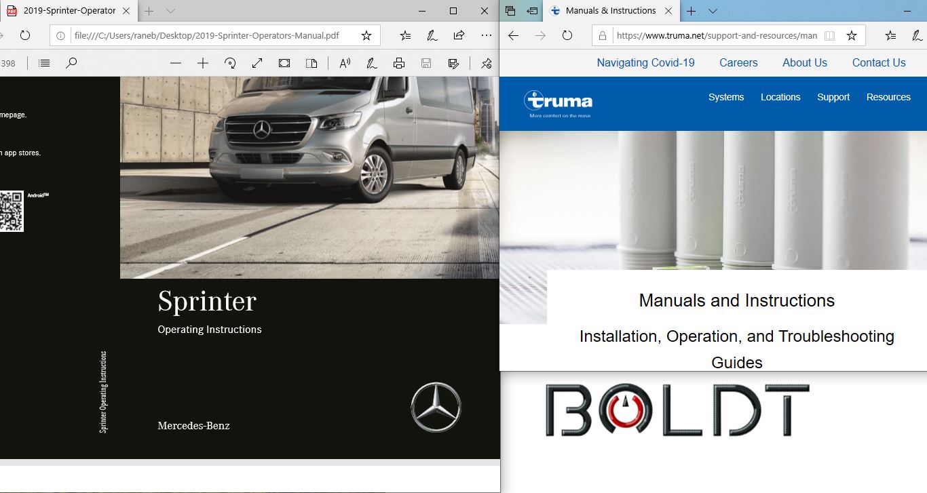Click the Truma address bar
Image resolution: width=927 pixels, height=493 pixels.
click(x=716, y=35)
